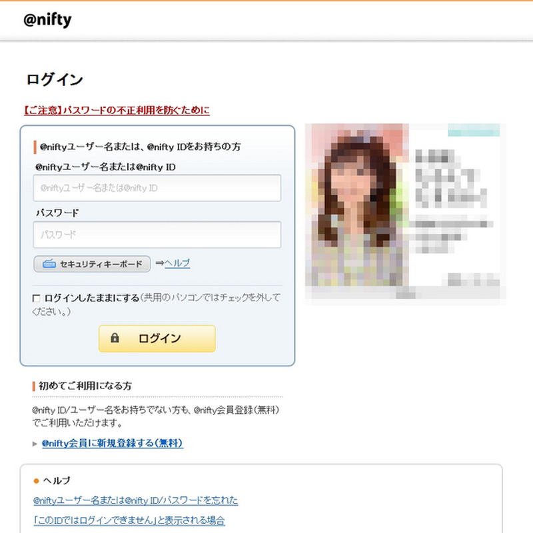Focus the @niftyユーザー名または@nifty ID input field
Image resolution: width=533 pixels, height=533 pixels.
157,188
